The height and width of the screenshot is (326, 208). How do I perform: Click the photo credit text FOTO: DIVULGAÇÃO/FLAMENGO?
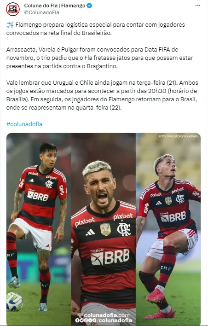(179, 136)
